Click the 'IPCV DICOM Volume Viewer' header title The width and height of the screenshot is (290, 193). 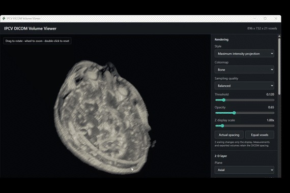[30, 28]
